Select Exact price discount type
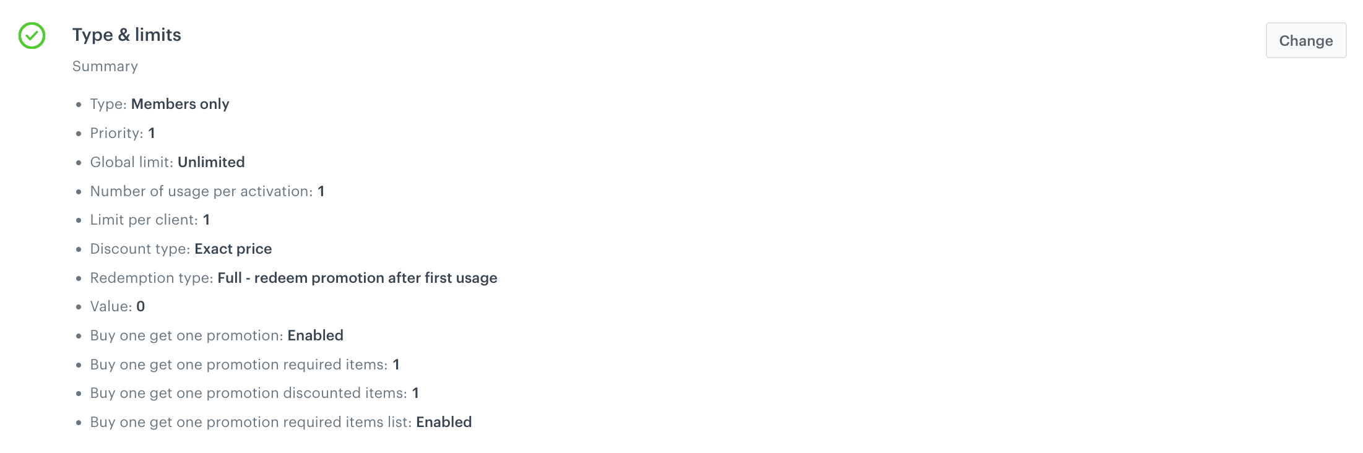Viewport: 1363px width, 453px height. click(x=233, y=249)
